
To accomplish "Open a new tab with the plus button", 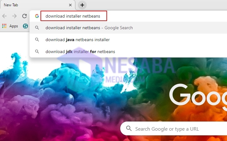I will (x=82, y=5).
